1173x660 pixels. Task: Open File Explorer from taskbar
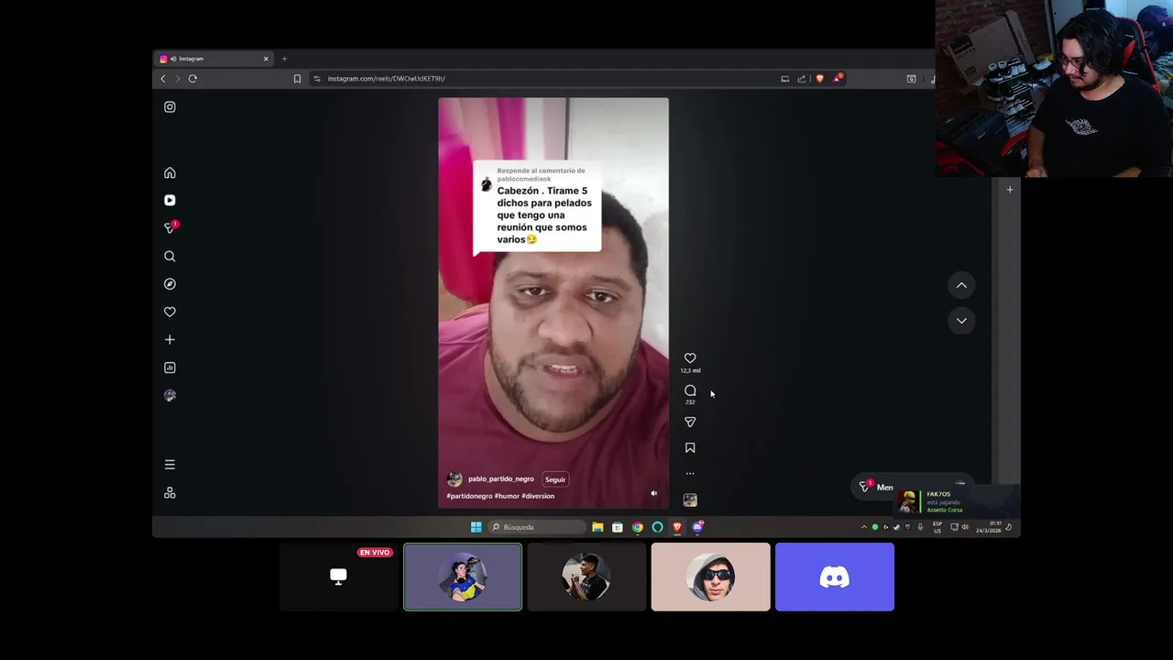point(597,527)
